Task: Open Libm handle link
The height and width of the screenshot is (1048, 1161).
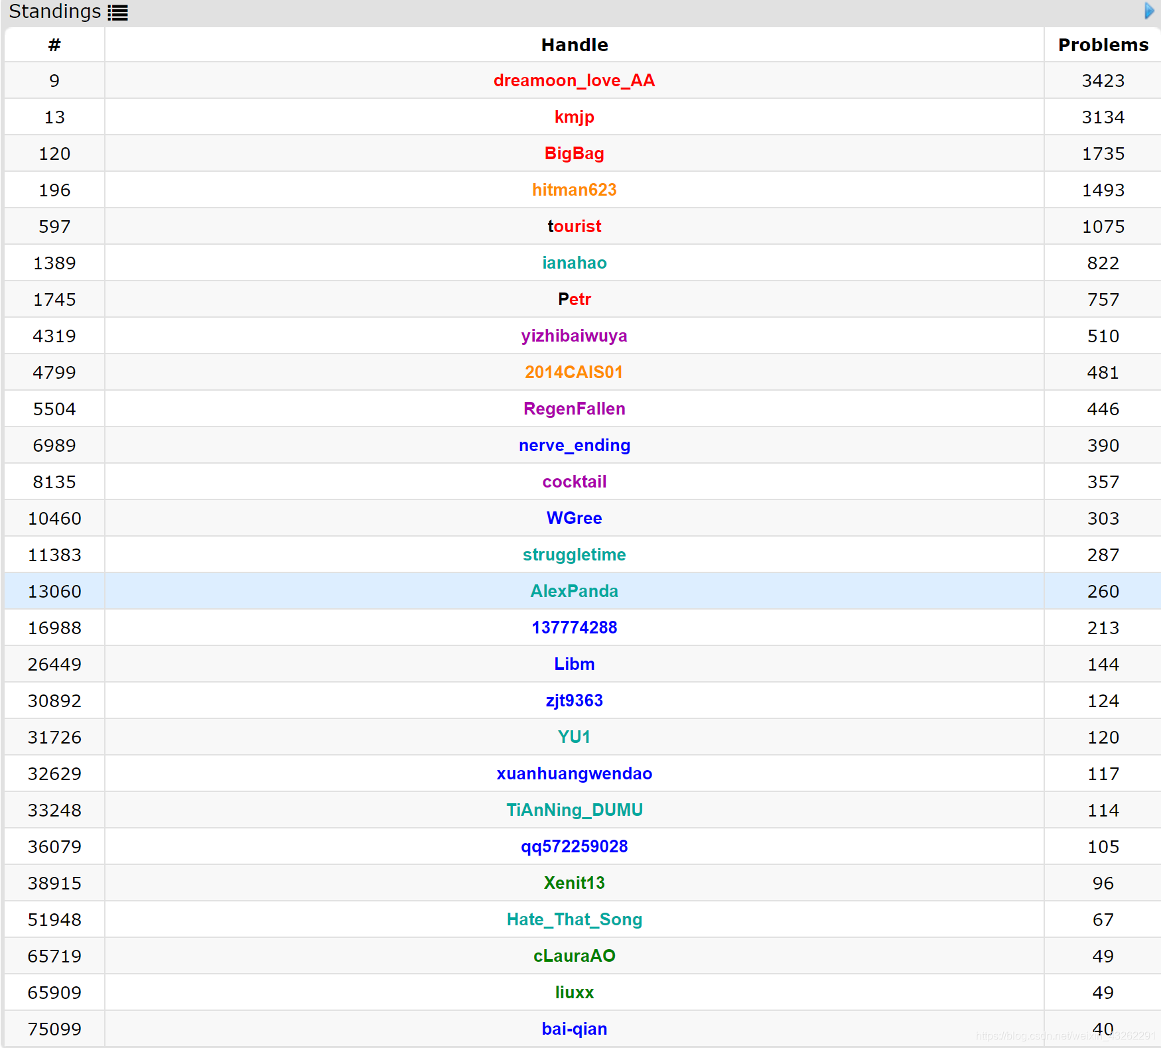Action: [574, 664]
